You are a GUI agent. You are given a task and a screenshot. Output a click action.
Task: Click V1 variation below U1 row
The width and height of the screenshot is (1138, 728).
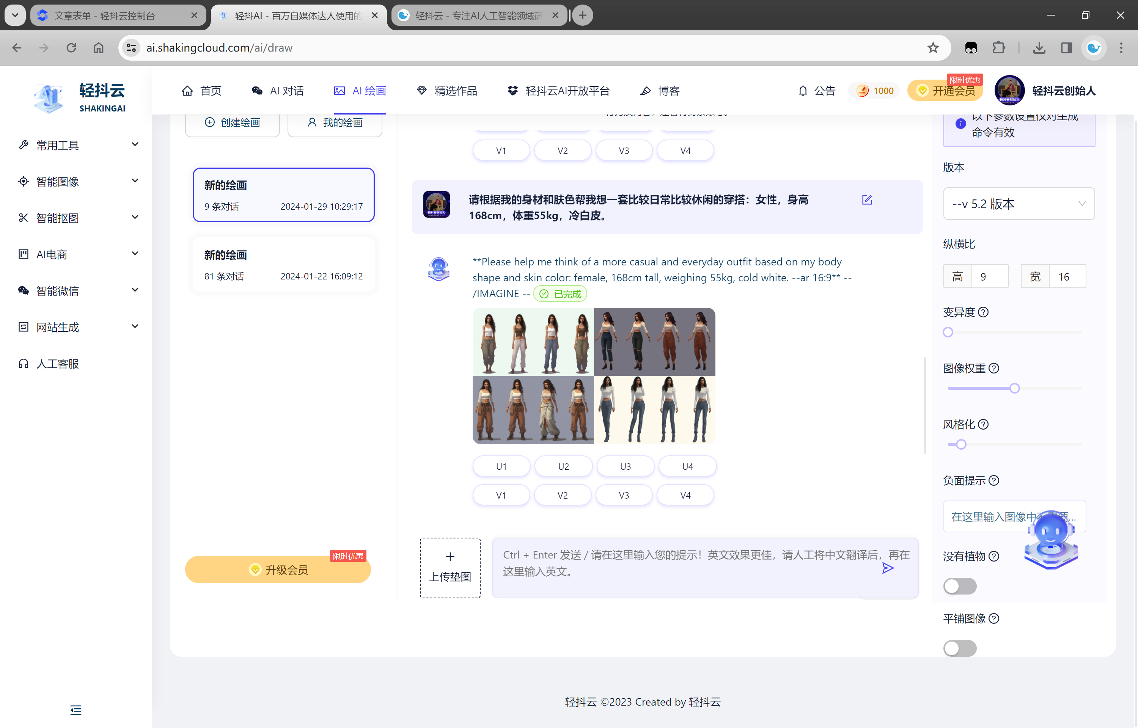(x=501, y=495)
